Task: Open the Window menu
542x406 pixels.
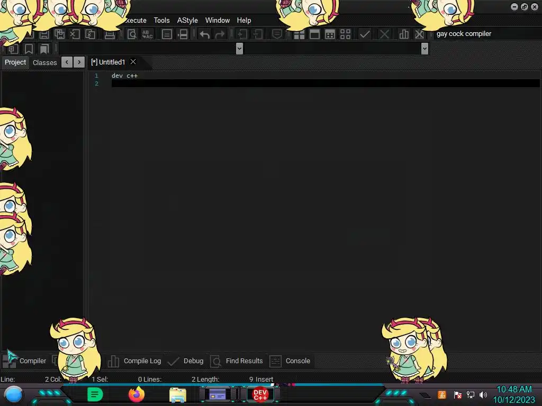Action: [218, 21]
